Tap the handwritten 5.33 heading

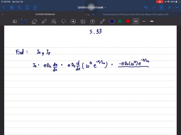[x=96, y=31]
